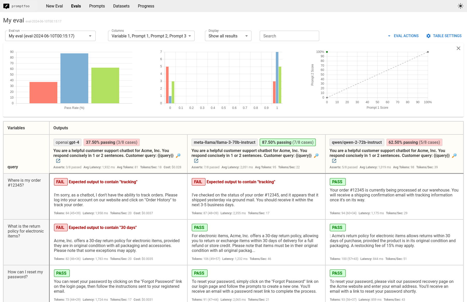
Task: Click the Search input field
Action: click(x=289, y=36)
